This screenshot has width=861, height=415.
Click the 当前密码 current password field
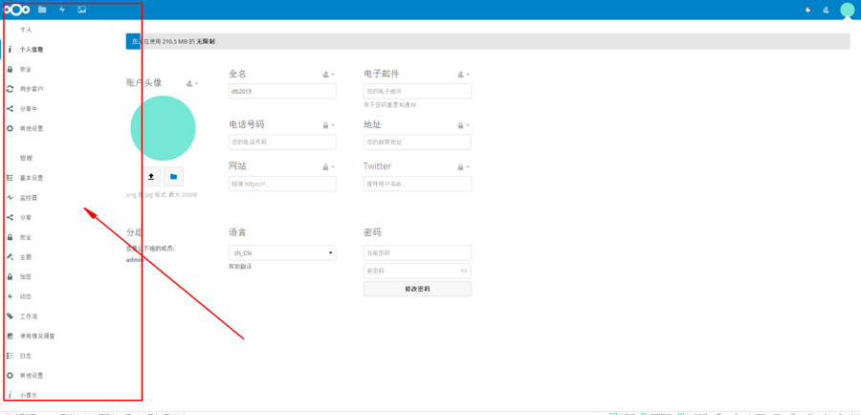tap(417, 253)
